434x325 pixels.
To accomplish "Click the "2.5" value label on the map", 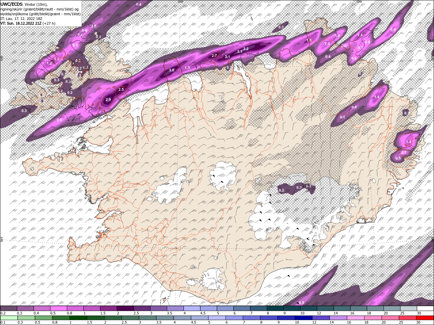I will (121, 89).
